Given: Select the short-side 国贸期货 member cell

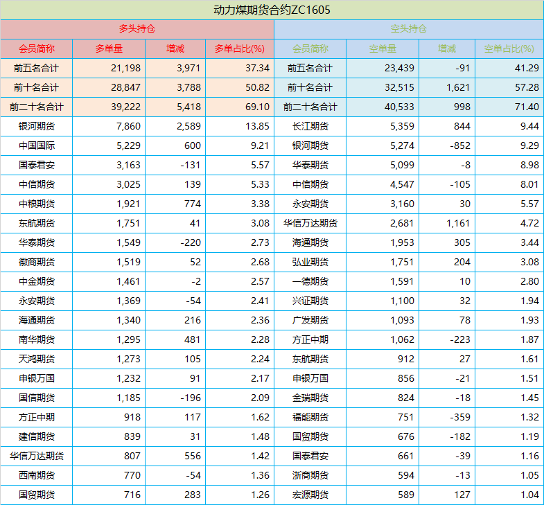Looking at the screenshot, I should point(310,437).
